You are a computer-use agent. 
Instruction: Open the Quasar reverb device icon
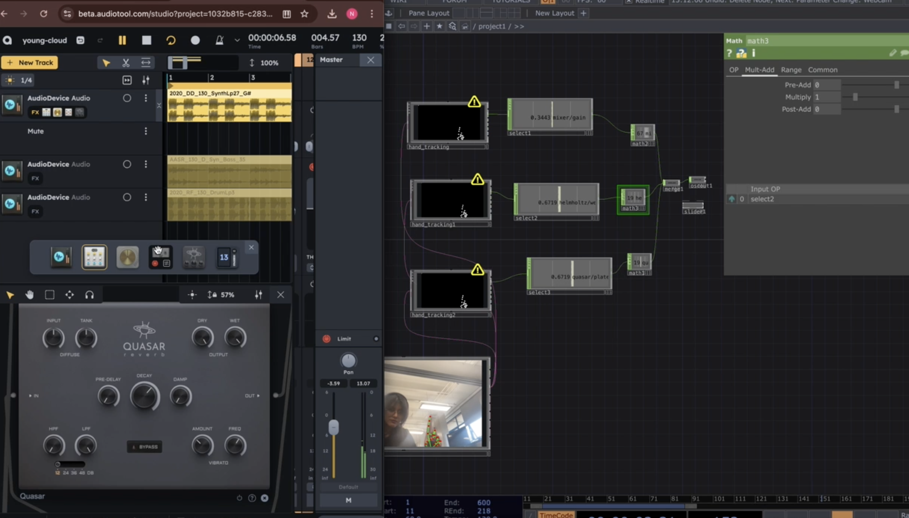tap(193, 257)
